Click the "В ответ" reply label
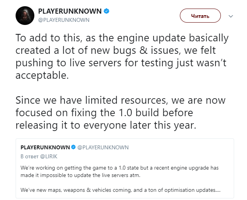This screenshot has height=200, width=247. 30,156
